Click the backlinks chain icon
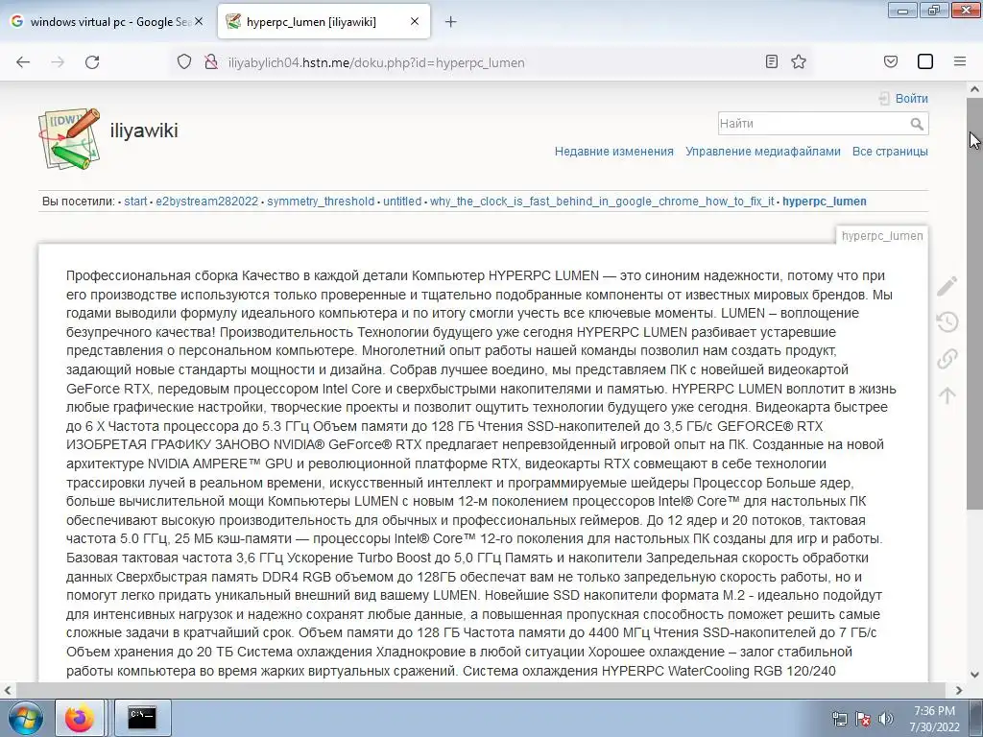This screenshot has width=983, height=737. tap(947, 359)
